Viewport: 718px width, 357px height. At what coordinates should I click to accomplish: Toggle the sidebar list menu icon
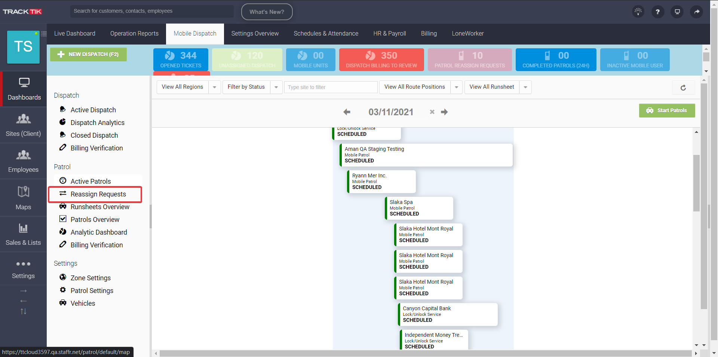[x=44, y=34]
